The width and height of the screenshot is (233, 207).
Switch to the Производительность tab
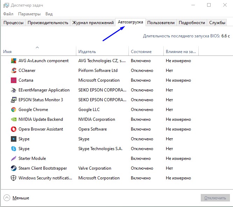click(x=48, y=23)
